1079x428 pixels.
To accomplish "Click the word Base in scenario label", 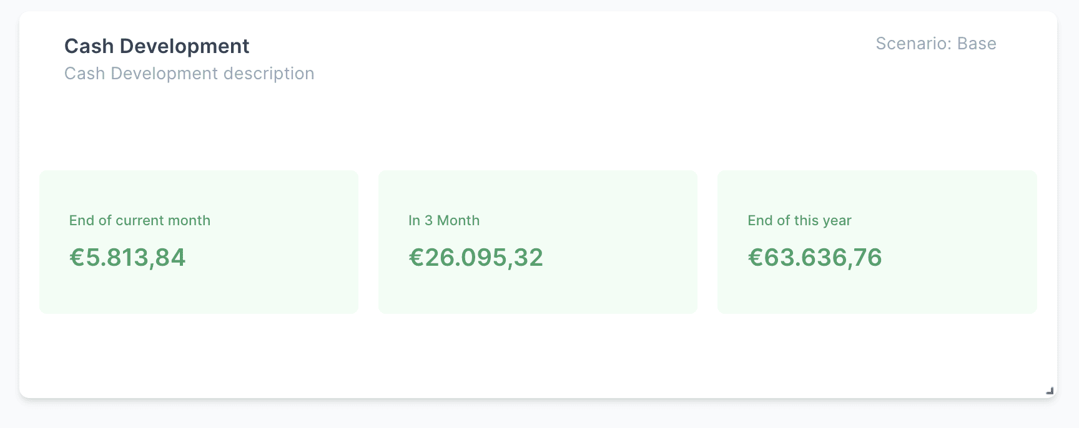I will (977, 44).
